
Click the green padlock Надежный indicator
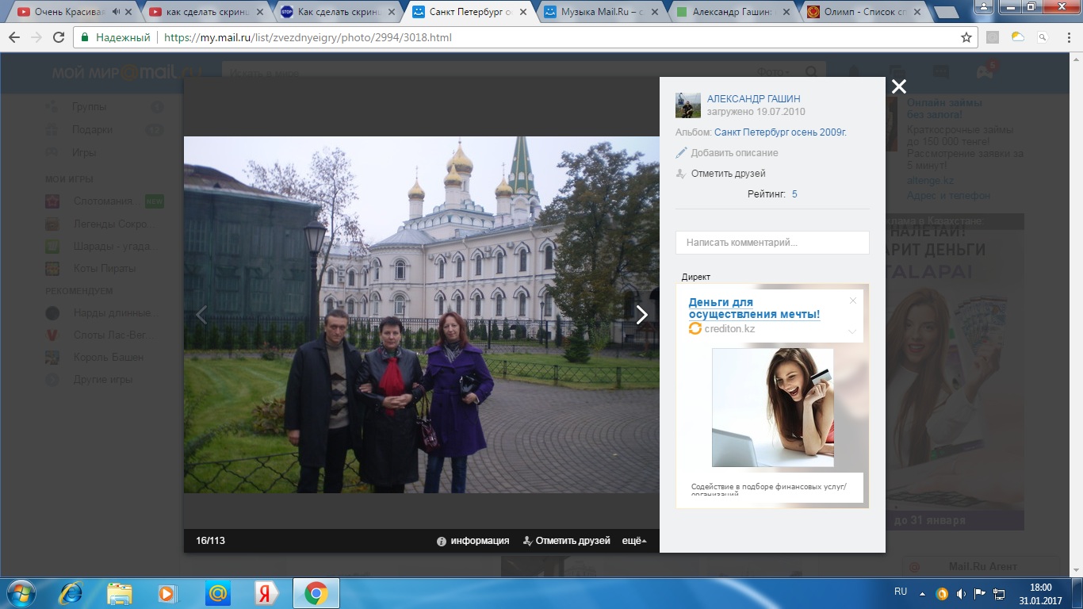116,37
